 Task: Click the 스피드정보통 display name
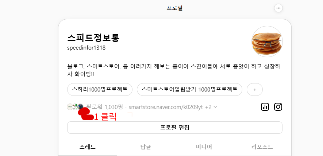[93, 38]
